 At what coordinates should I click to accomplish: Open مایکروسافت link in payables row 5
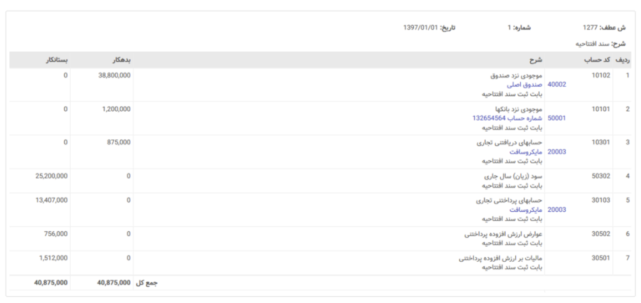(x=526, y=210)
